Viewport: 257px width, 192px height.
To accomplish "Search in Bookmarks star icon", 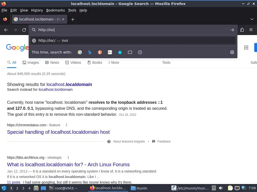I will pyautogui.click(x=120, y=52).
